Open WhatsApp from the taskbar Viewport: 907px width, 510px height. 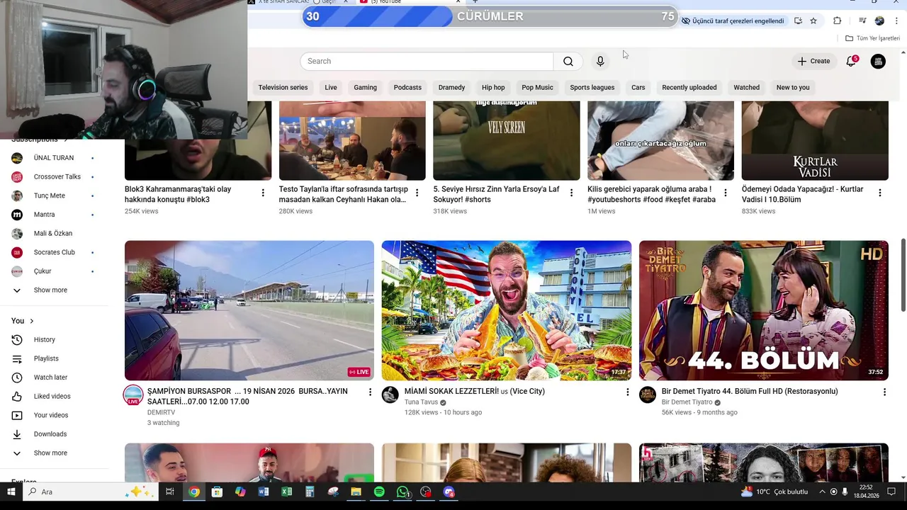[x=402, y=492]
